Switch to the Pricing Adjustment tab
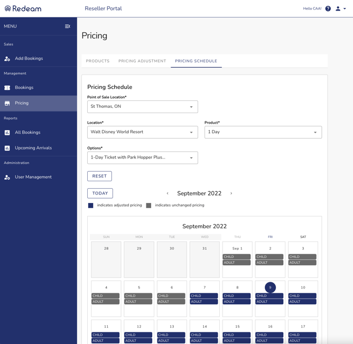This screenshot has width=353, height=344. point(142,61)
